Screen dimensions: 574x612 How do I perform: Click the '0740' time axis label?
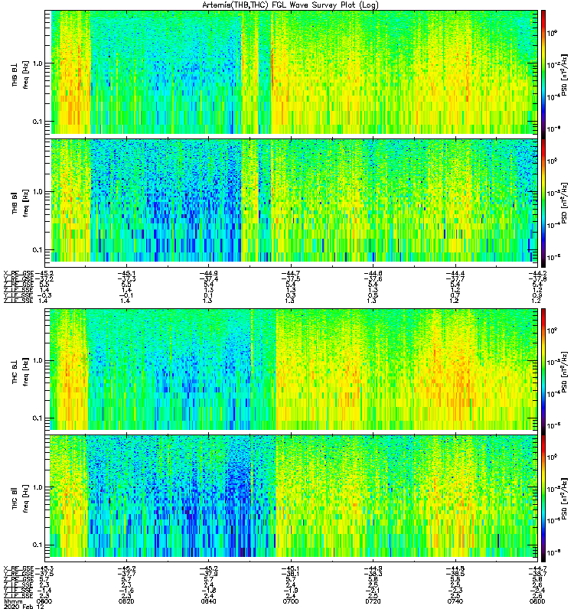(x=455, y=601)
